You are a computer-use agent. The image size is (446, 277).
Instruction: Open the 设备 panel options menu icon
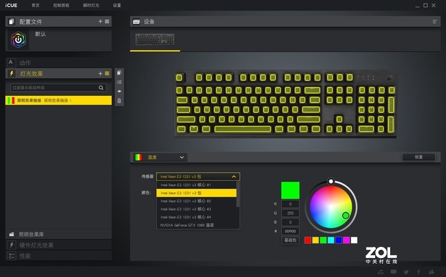click(435, 22)
